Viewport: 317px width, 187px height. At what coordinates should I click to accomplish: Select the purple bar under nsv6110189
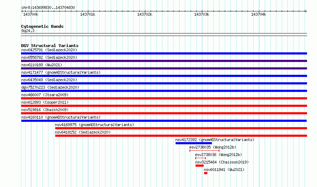[x=164, y=68]
